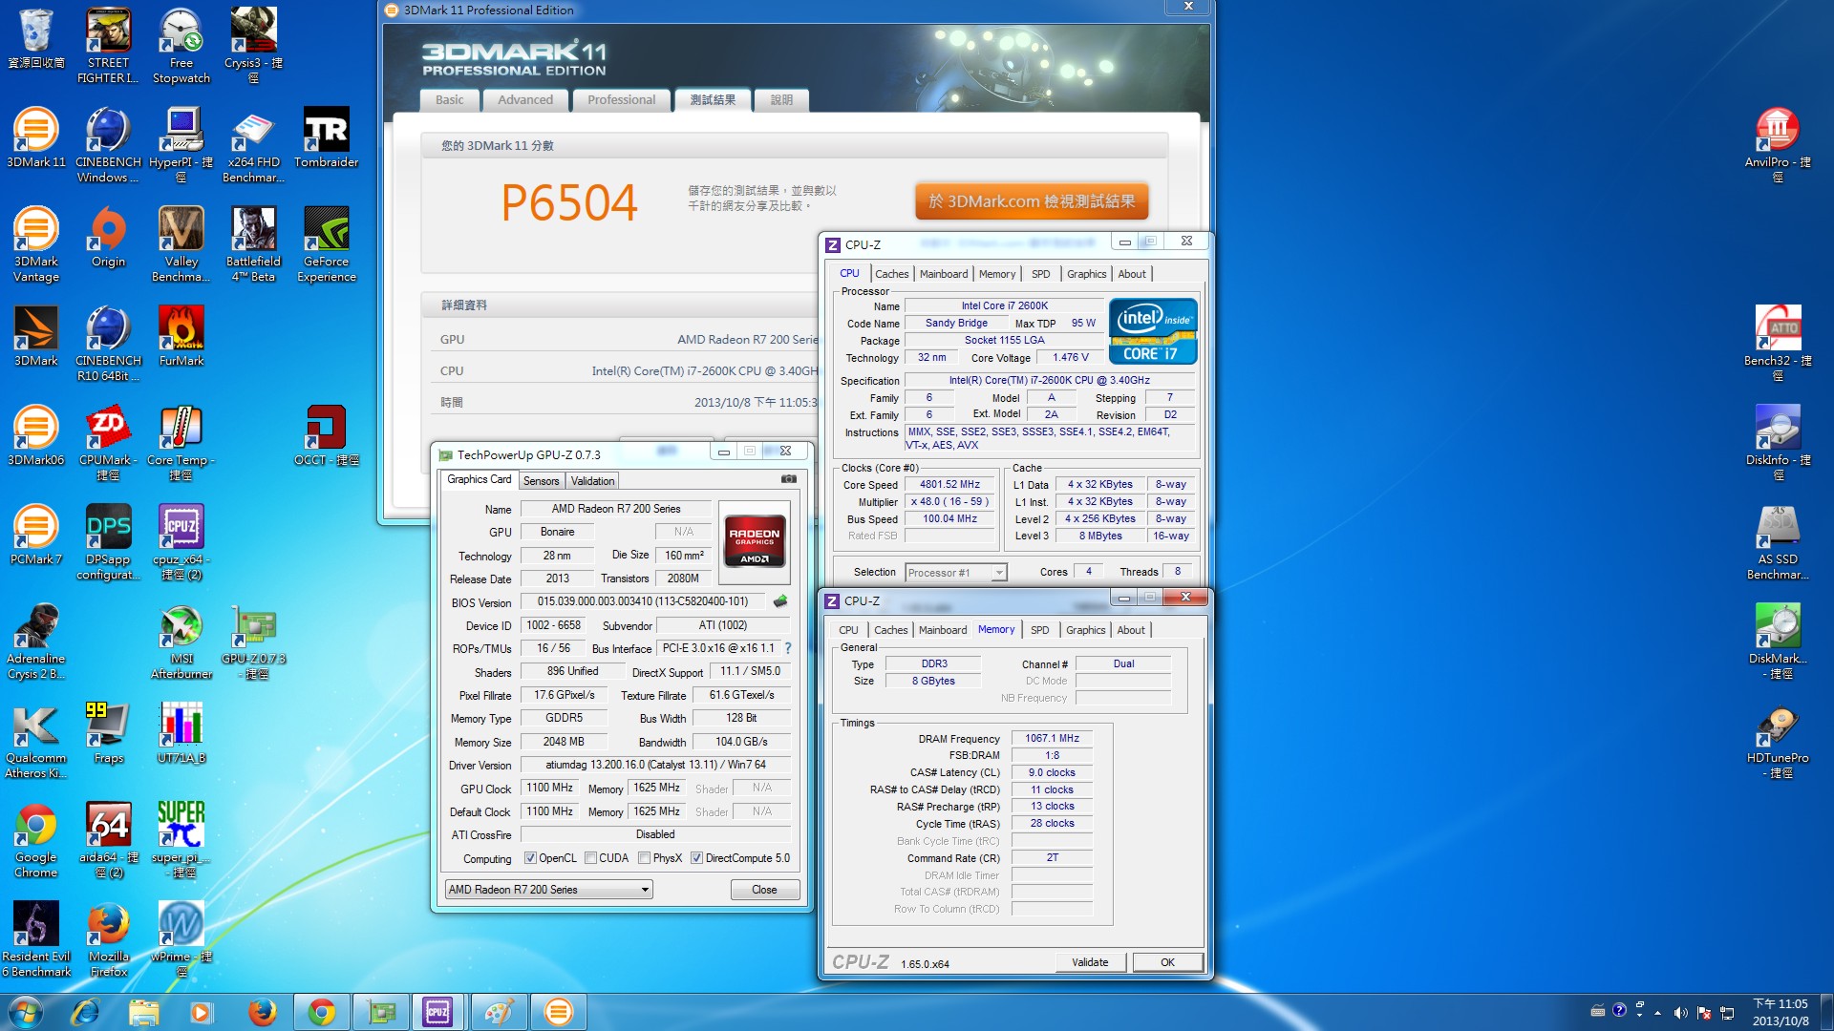Open SPD tab in lower CPU-Z window

pyautogui.click(x=1039, y=630)
